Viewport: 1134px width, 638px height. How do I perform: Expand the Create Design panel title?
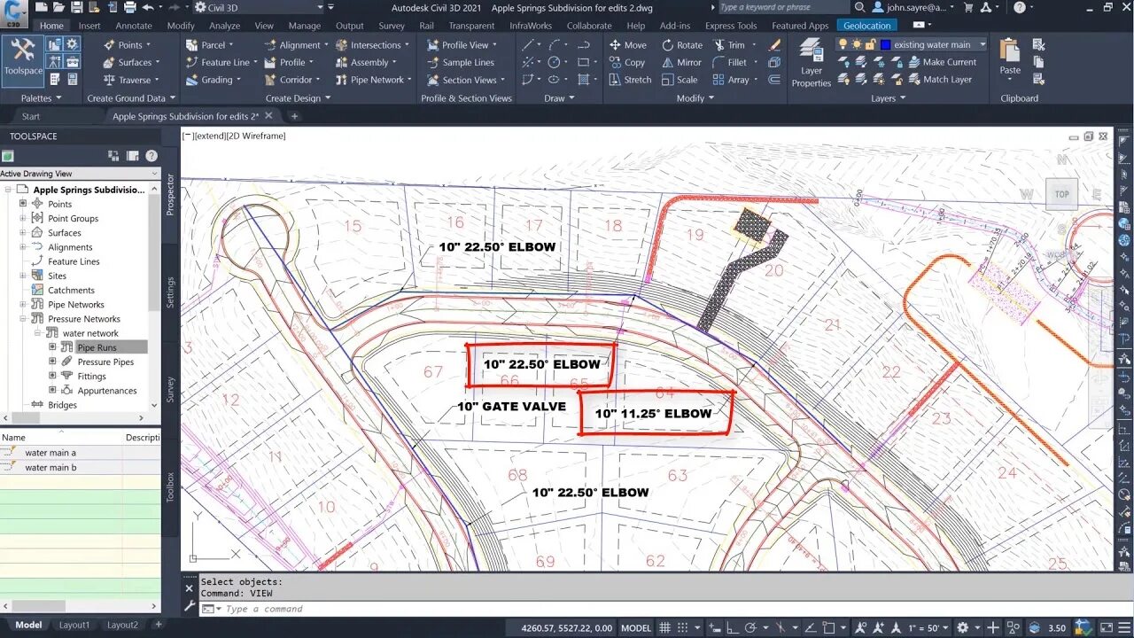(x=297, y=98)
